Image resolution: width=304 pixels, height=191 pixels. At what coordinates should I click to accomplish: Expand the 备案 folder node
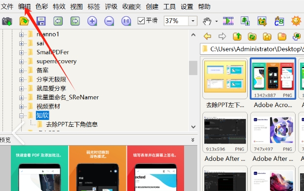click(x=22, y=71)
